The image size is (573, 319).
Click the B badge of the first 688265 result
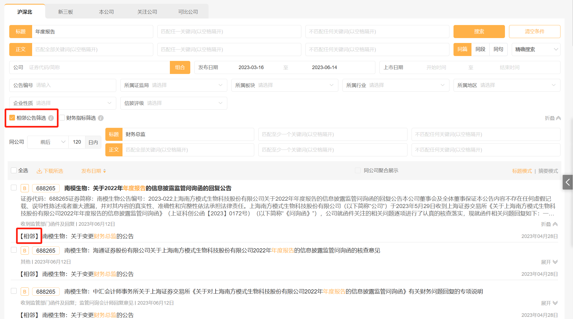pos(24,188)
